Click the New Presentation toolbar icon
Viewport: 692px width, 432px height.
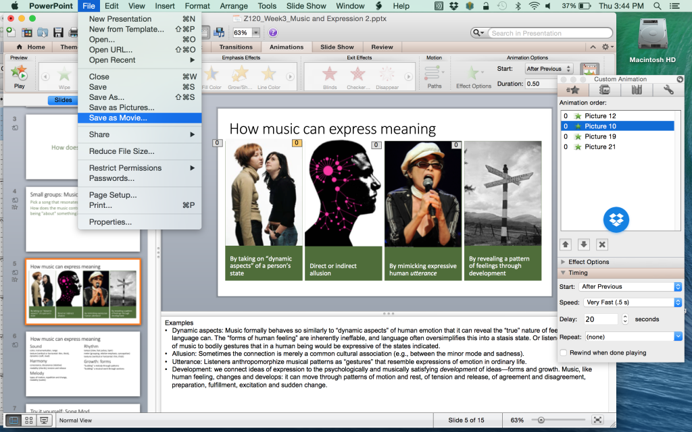[11, 32]
